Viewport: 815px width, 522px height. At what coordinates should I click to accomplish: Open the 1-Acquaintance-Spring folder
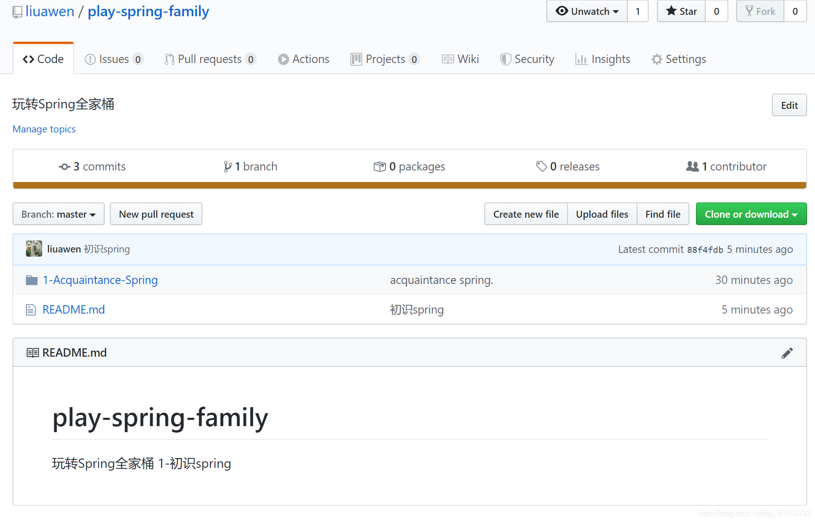pos(100,280)
